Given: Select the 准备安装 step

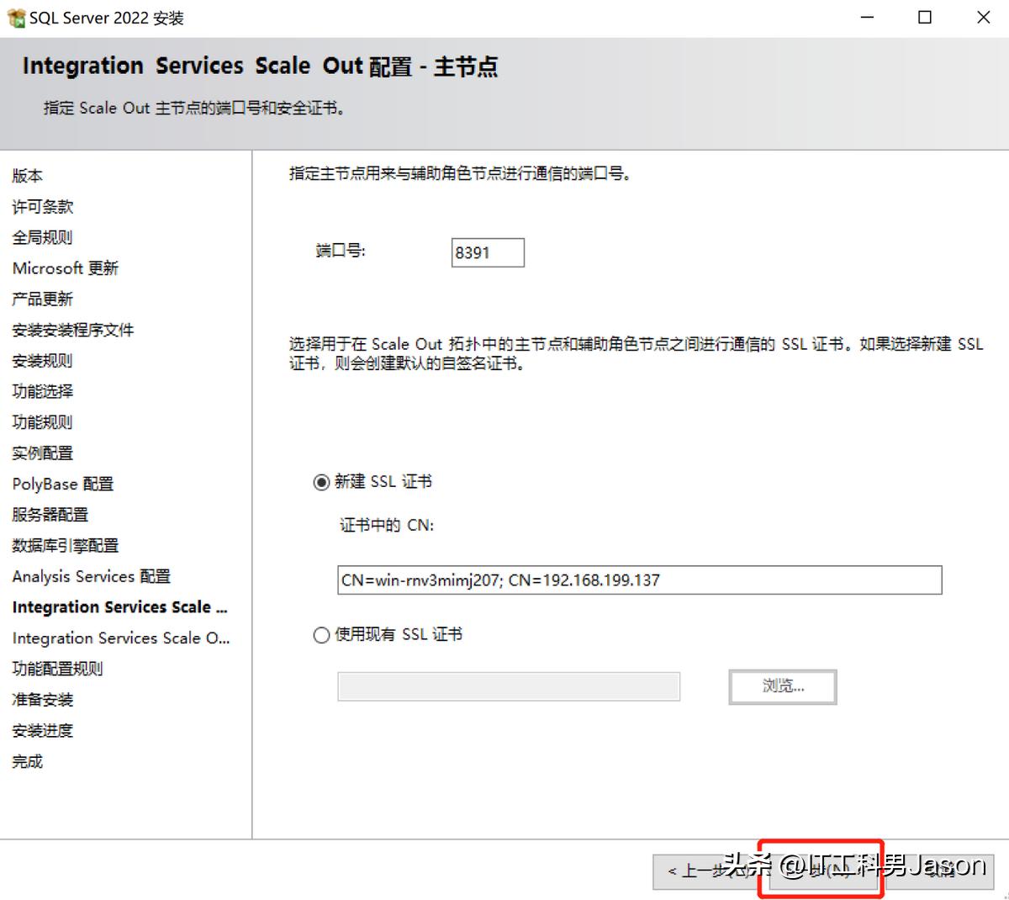Looking at the screenshot, I should click(x=41, y=699).
